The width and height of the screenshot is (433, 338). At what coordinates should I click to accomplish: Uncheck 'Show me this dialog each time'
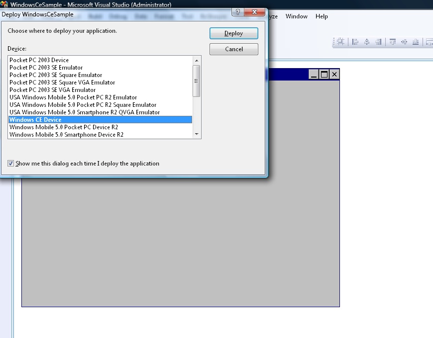10,164
